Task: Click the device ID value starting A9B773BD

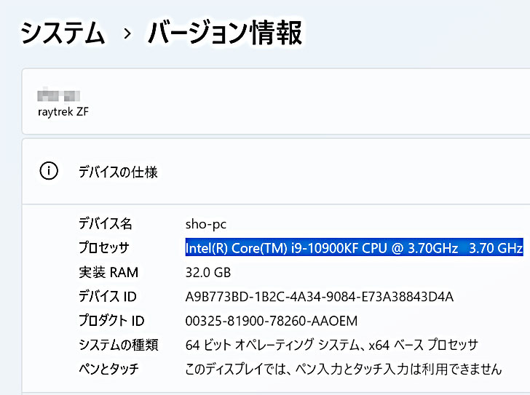Action: pyautogui.click(x=319, y=297)
